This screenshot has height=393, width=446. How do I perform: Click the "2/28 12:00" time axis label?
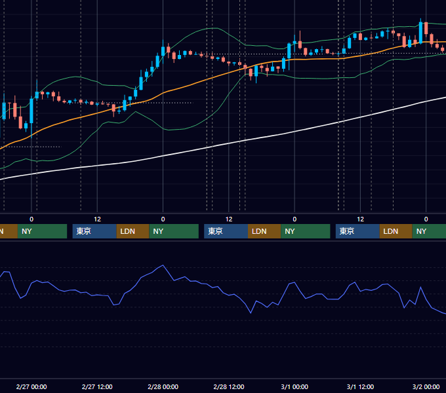229,386
